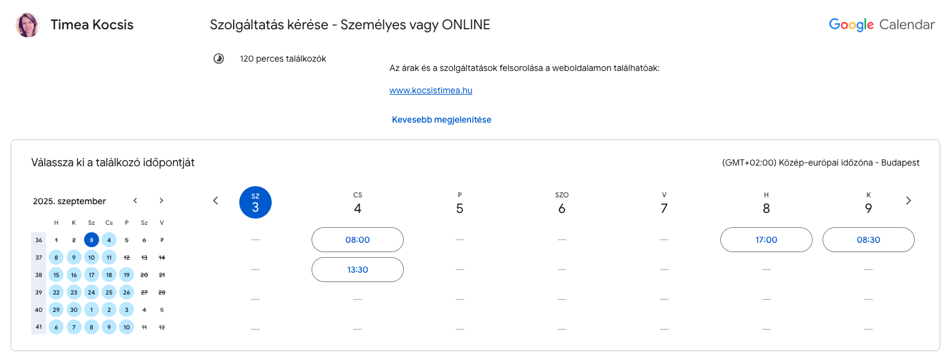Go to previous month in mini calendar

coord(135,200)
